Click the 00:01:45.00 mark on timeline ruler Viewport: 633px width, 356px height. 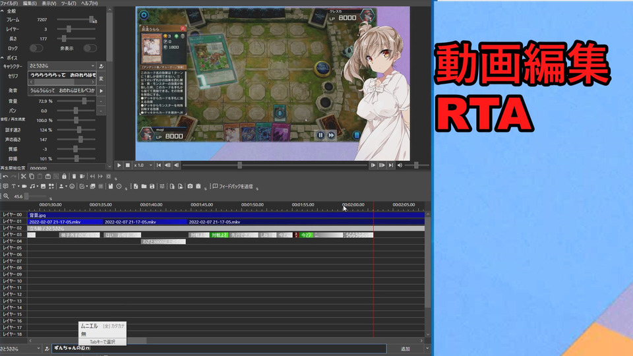pyautogui.click(x=202, y=205)
